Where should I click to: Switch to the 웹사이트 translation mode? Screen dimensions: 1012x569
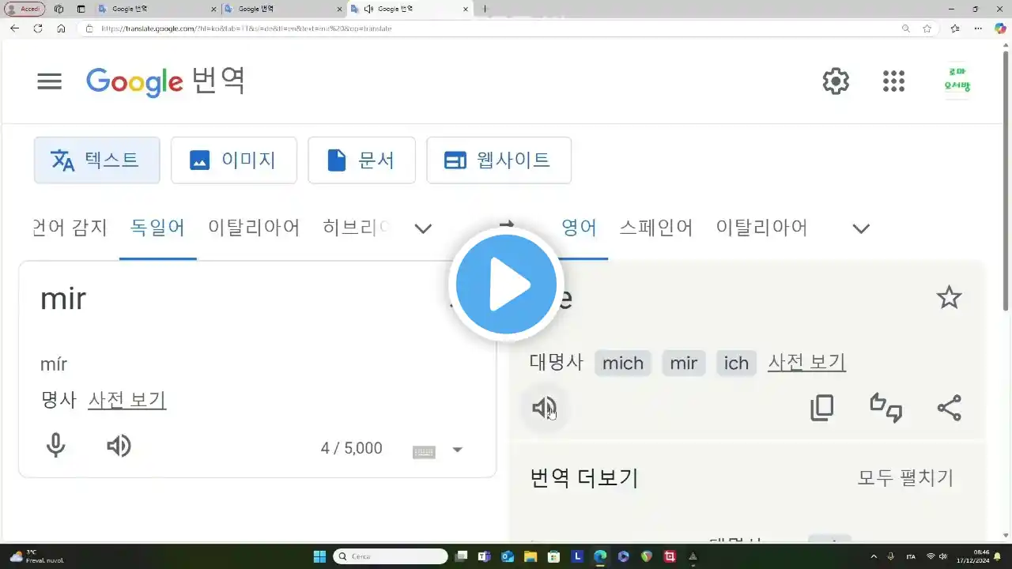tap(498, 160)
